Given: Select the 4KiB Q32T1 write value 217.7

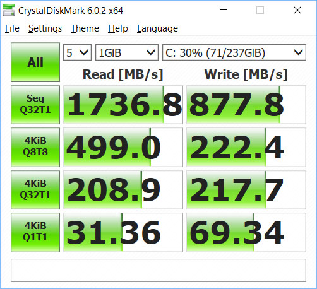Looking at the screenshot, I should click(246, 190).
